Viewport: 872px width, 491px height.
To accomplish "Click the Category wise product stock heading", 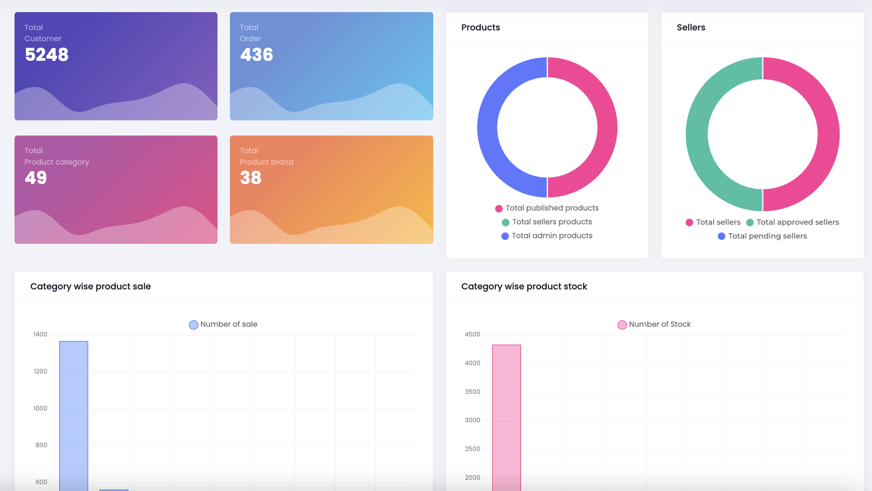I will pyautogui.click(x=524, y=287).
